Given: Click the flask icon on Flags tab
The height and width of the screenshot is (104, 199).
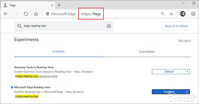Looking at the screenshot, I should pyautogui.click(x=5, y=5).
